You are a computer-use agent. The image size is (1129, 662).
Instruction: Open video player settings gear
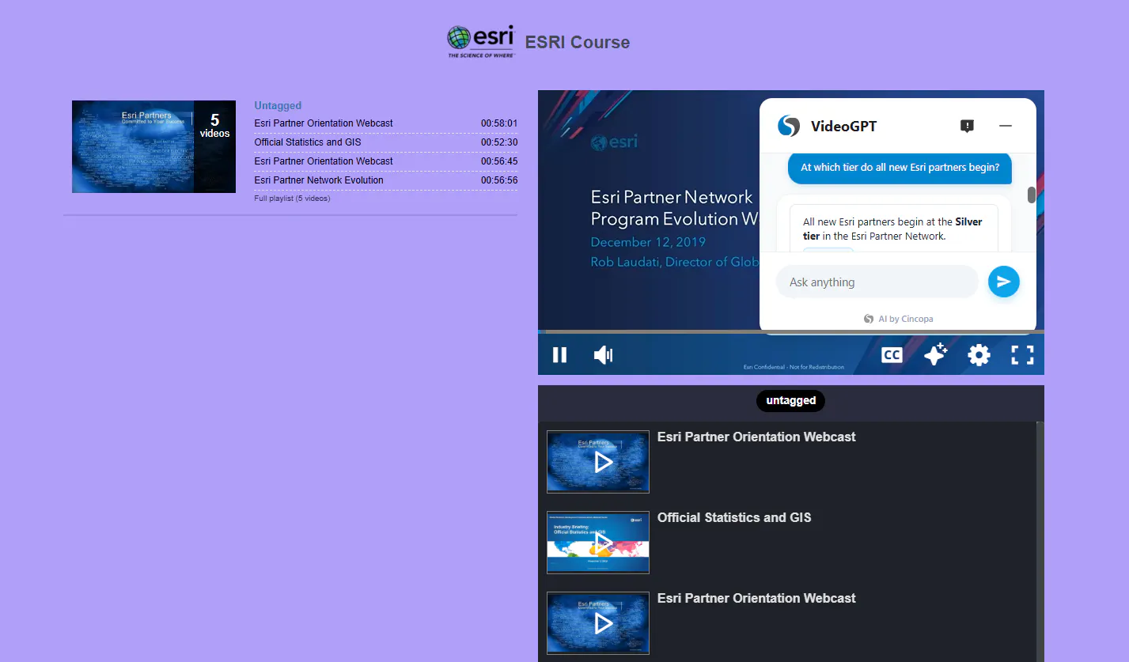[979, 355]
